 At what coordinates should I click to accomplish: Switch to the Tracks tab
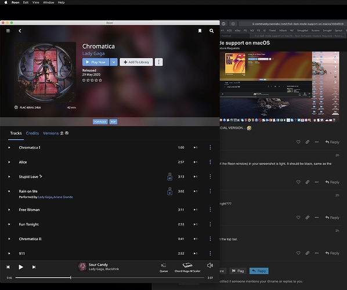[x=16, y=133]
